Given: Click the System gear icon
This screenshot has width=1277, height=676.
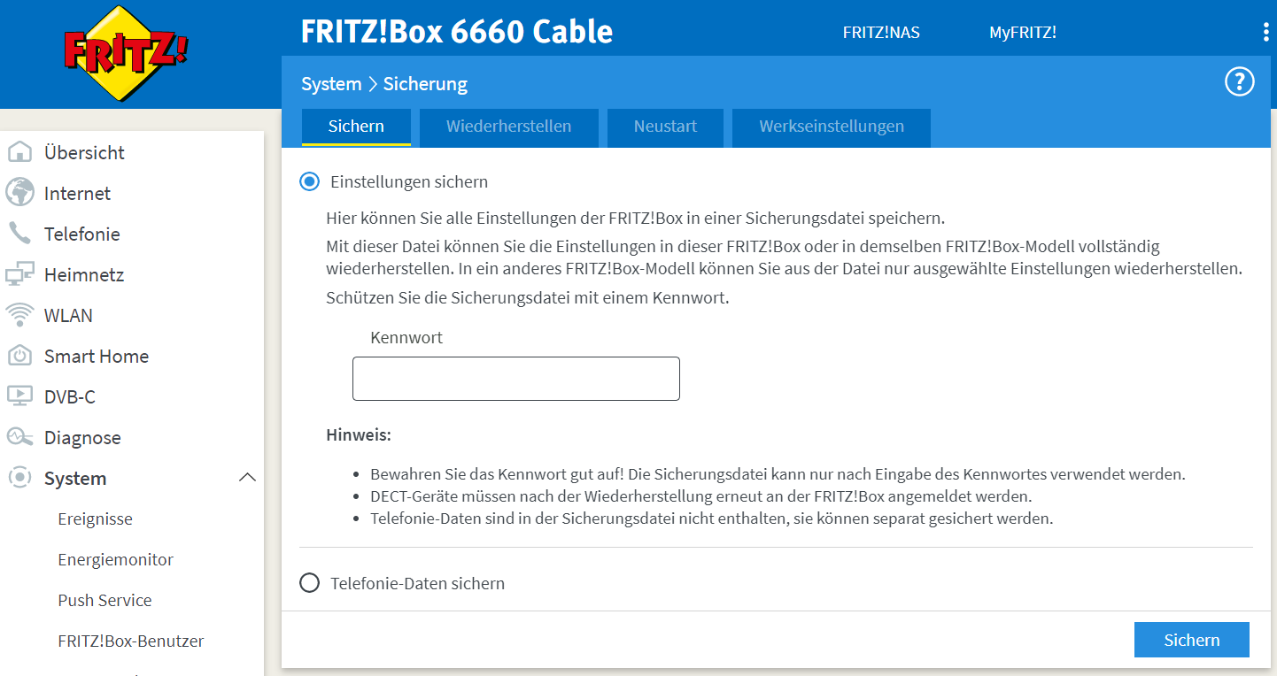Looking at the screenshot, I should click(19, 478).
